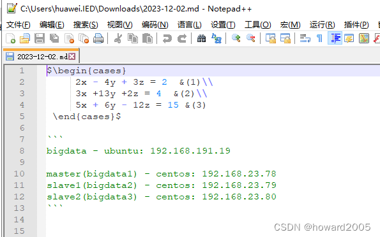Click the Open file folder icon

coord(25,38)
